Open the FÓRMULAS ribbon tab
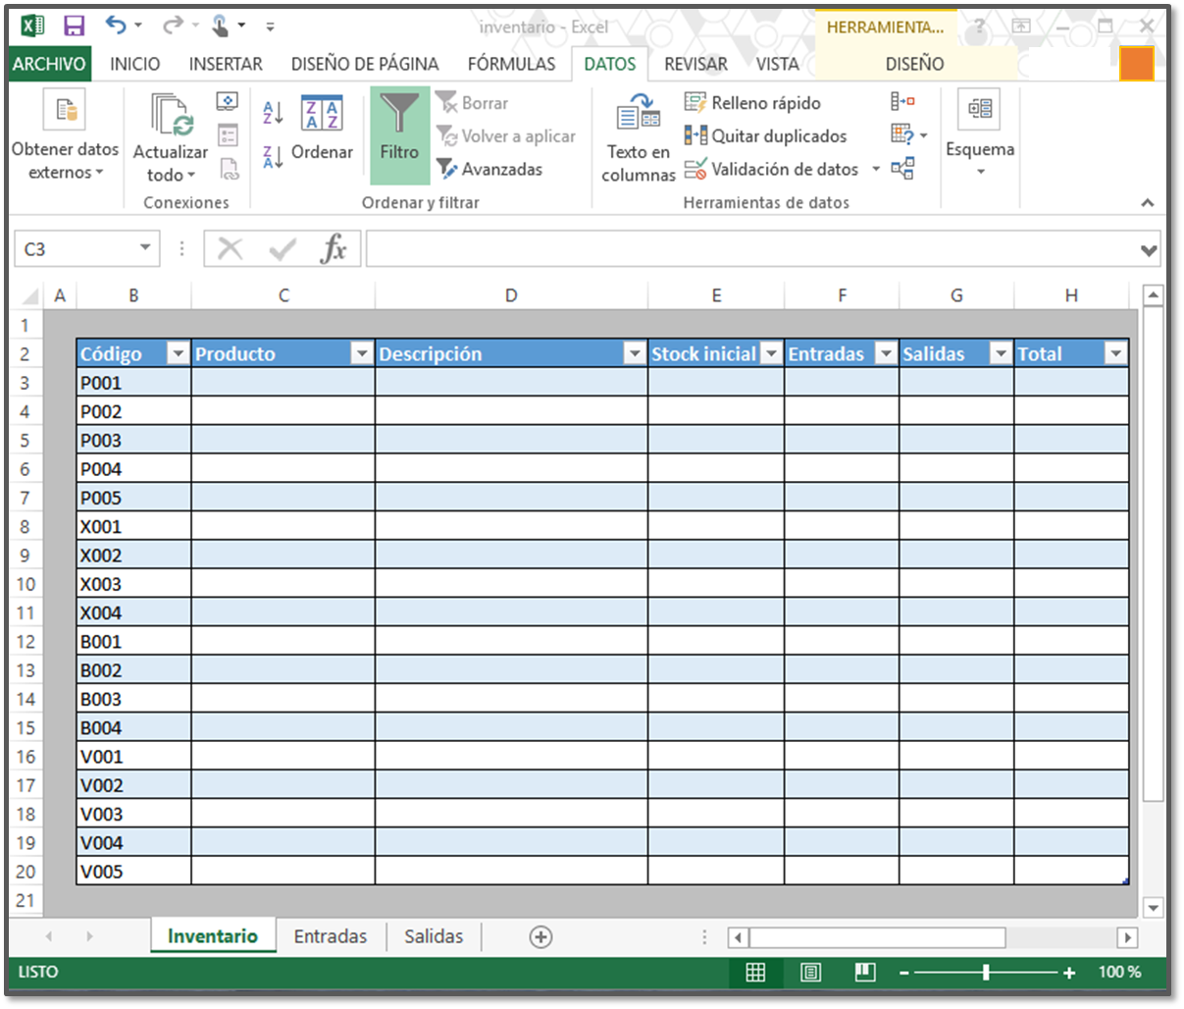The height and width of the screenshot is (1009, 1184). (511, 64)
